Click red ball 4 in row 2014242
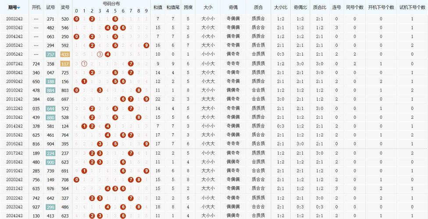428x219 pixels. 107,126
